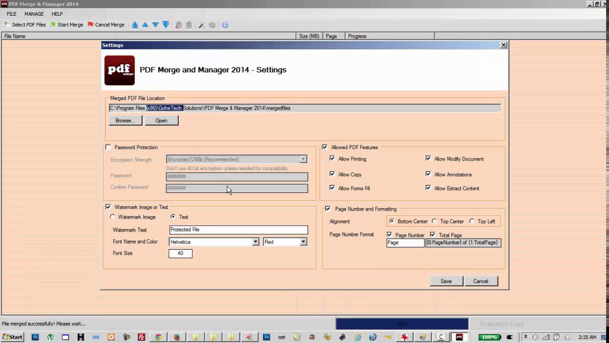Toggle Watermark Image or Text checkbox
This screenshot has width=609, height=343.
coord(108,207)
